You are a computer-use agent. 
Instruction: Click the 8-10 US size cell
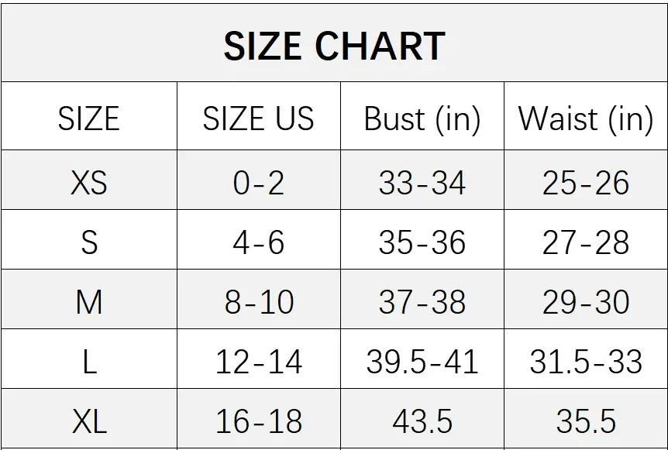[x=259, y=299]
